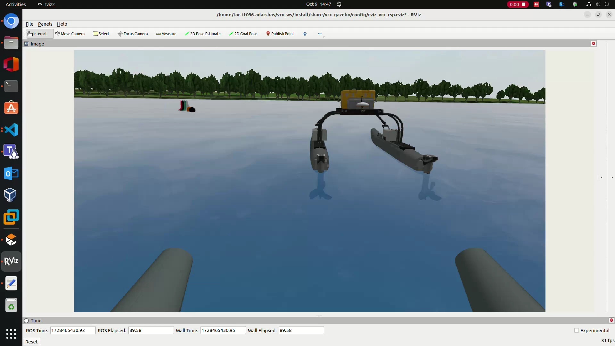The image size is (615, 346).
Task: Enable the Experimental checkbox
Action: (x=577, y=330)
